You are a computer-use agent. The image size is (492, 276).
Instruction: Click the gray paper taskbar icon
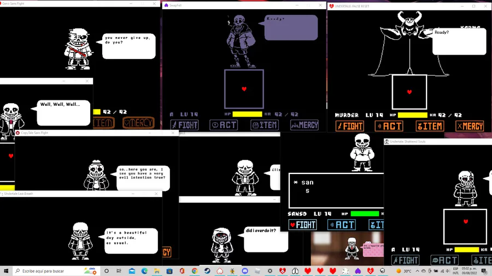pos(257,271)
